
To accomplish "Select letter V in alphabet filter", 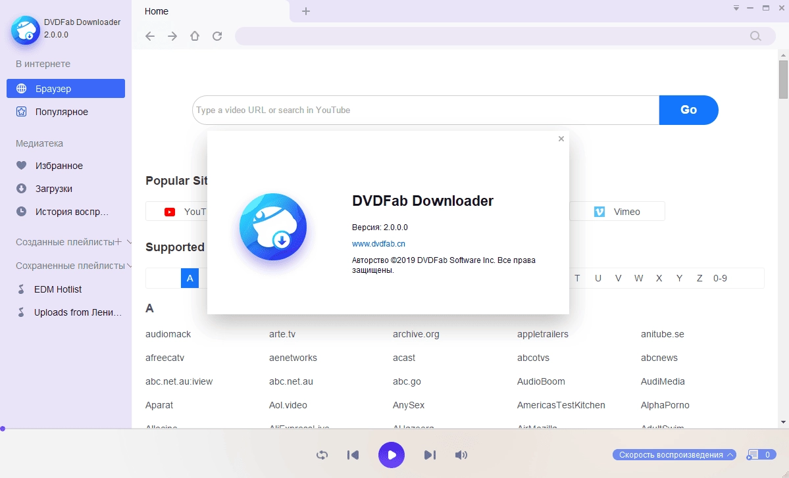I will (x=618, y=278).
